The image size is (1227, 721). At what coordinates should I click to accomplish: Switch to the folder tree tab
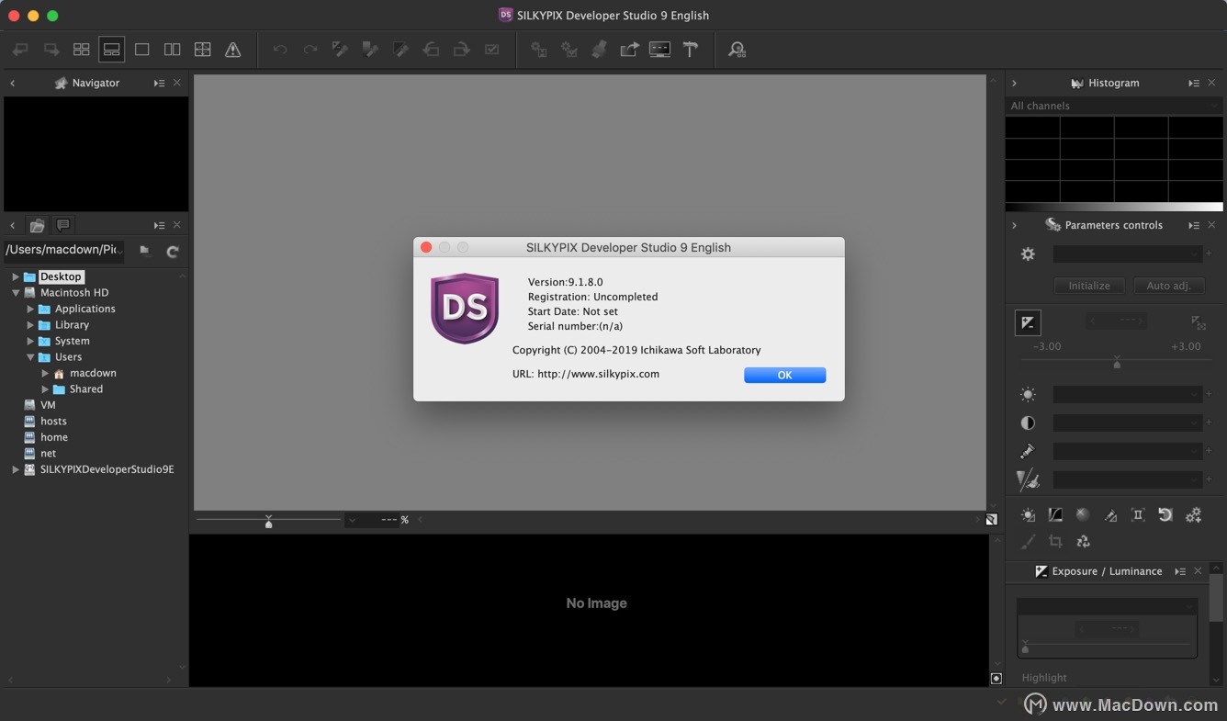[37, 225]
